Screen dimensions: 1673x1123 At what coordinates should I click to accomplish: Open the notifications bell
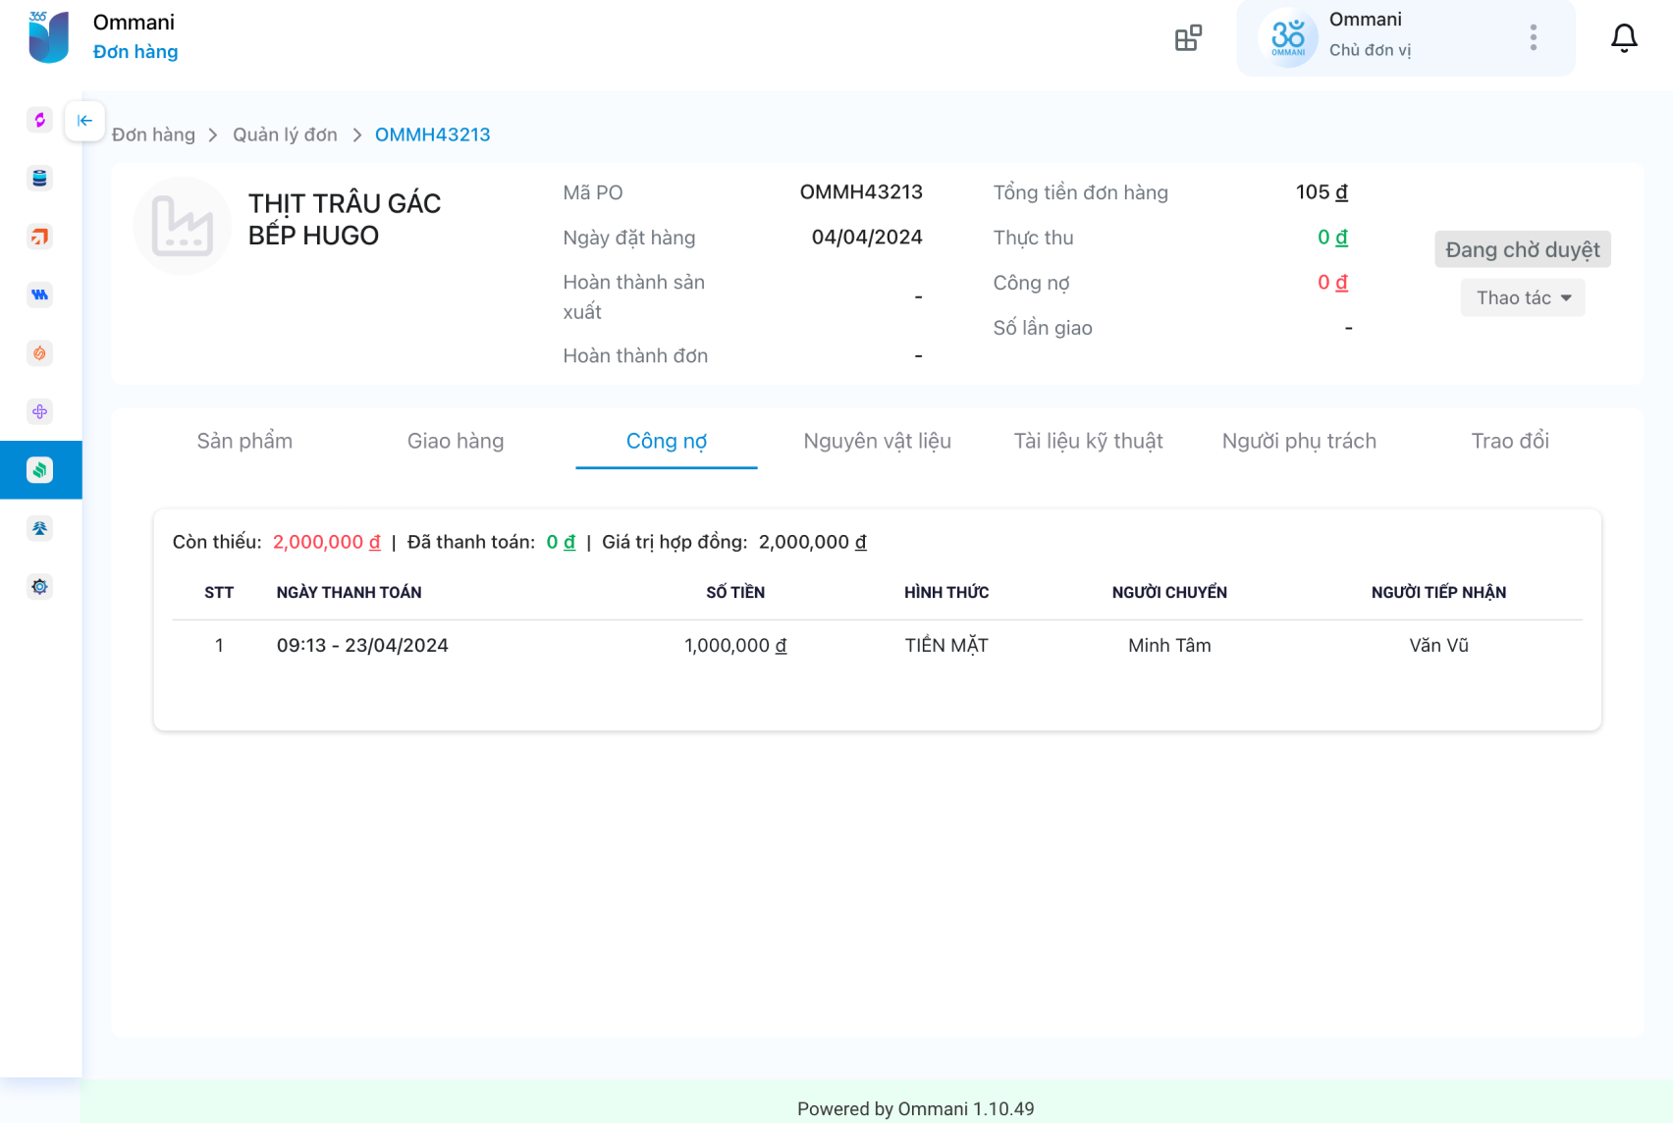(x=1624, y=38)
